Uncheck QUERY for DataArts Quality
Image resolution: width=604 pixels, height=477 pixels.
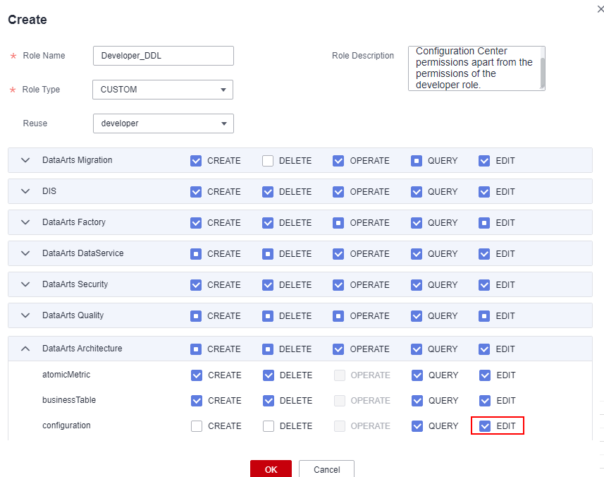[x=417, y=316]
